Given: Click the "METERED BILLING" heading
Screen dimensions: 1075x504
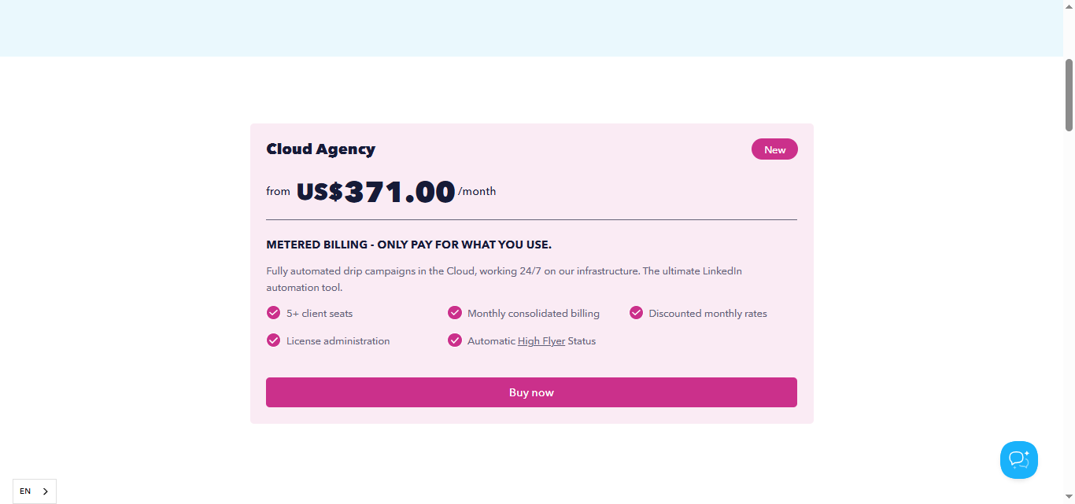Looking at the screenshot, I should tap(408, 244).
